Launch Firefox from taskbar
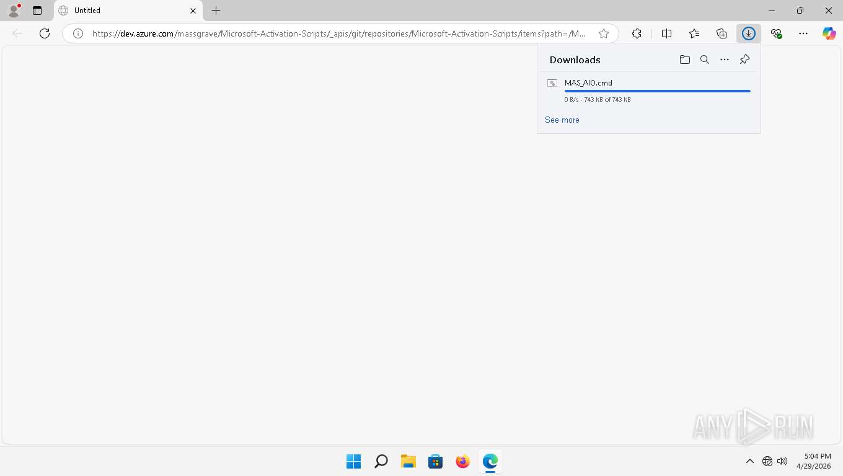The height and width of the screenshot is (476, 843). click(462, 461)
